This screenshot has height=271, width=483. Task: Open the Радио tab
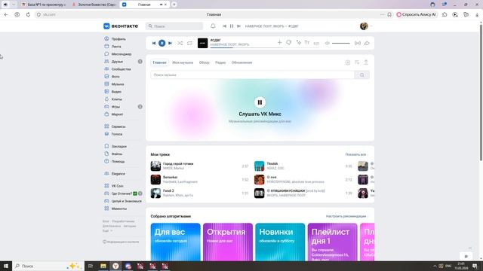point(220,62)
